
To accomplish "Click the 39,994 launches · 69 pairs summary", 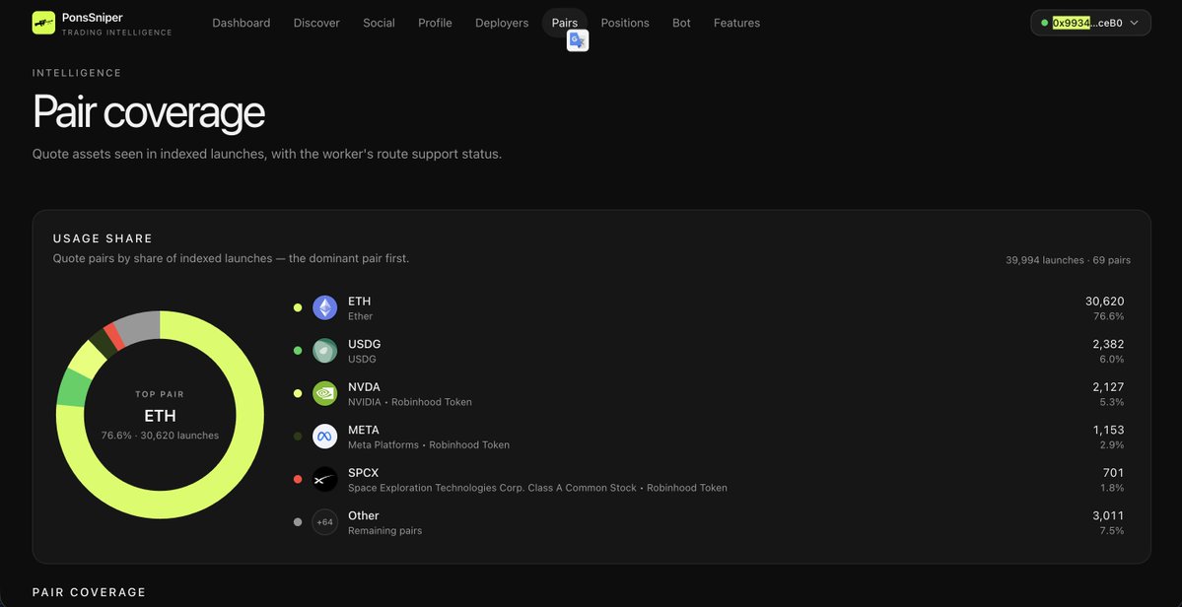I will [1069, 260].
